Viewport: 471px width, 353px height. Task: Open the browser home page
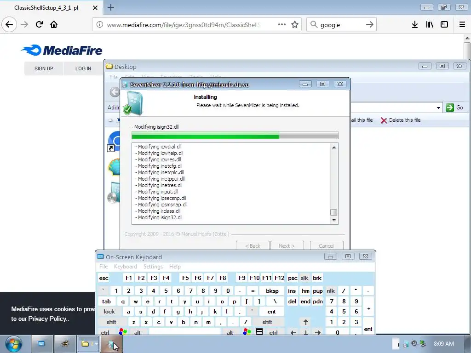point(54,24)
